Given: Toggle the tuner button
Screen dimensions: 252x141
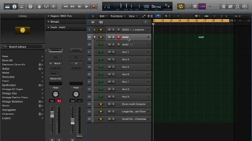Looking at the screenshot, I should [x=188, y=7].
